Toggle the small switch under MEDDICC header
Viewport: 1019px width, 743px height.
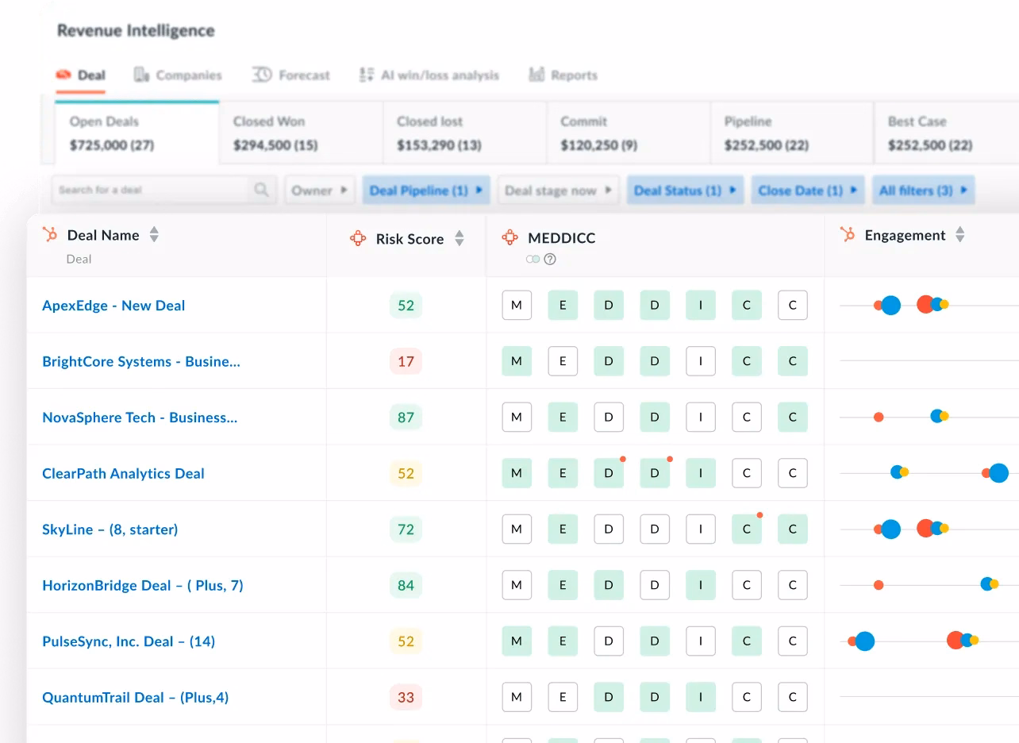[533, 259]
